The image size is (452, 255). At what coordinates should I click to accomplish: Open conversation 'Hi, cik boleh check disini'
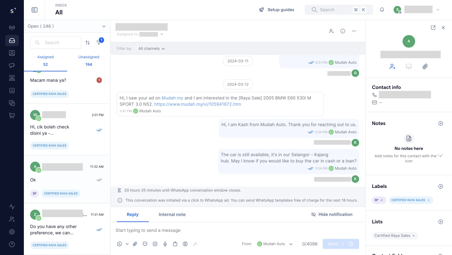pyautogui.click(x=67, y=129)
